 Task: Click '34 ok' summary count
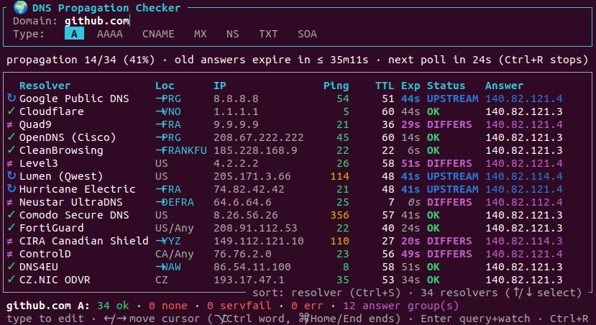tap(113, 306)
